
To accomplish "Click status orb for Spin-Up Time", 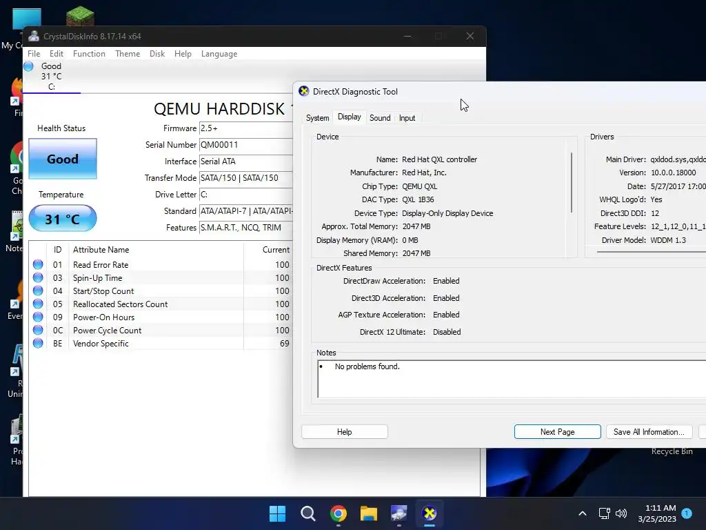I will click(x=38, y=277).
